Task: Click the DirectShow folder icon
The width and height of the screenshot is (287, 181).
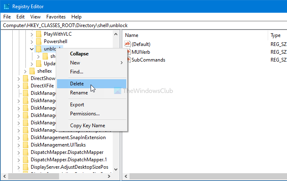Action: point(25,78)
